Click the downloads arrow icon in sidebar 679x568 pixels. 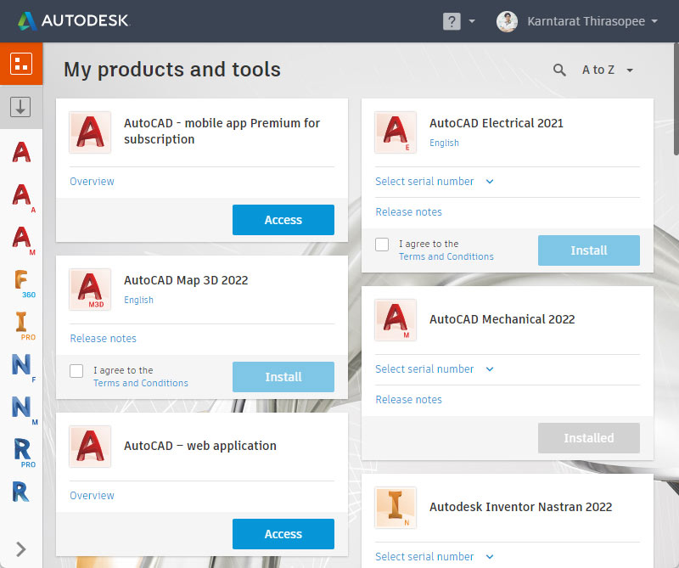[x=21, y=107]
